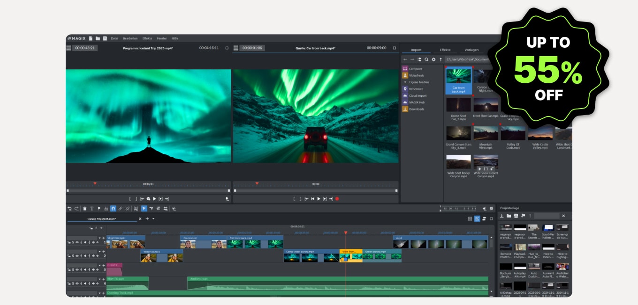Select the Ambient.wav audio clip
The image size is (638, 305).
point(338,283)
